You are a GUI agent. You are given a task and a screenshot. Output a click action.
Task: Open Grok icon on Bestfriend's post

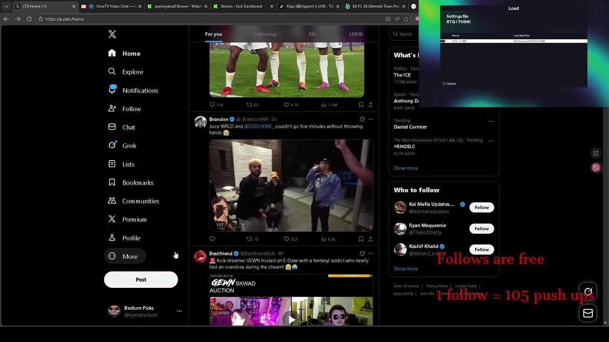pyautogui.click(x=362, y=254)
